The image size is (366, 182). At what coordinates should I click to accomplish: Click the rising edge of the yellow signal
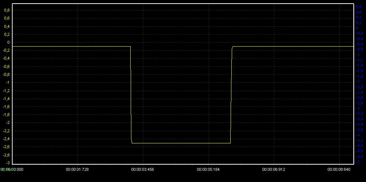231,94
